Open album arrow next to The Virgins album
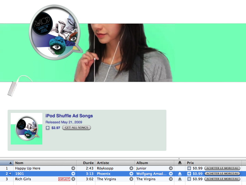Image resolution: width=246 pixels, height=185 pixels. (171, 179)
